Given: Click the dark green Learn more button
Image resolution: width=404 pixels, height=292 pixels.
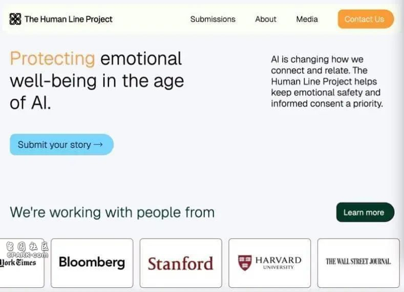Looking at the screenshot, I should [x=365, y=213].
